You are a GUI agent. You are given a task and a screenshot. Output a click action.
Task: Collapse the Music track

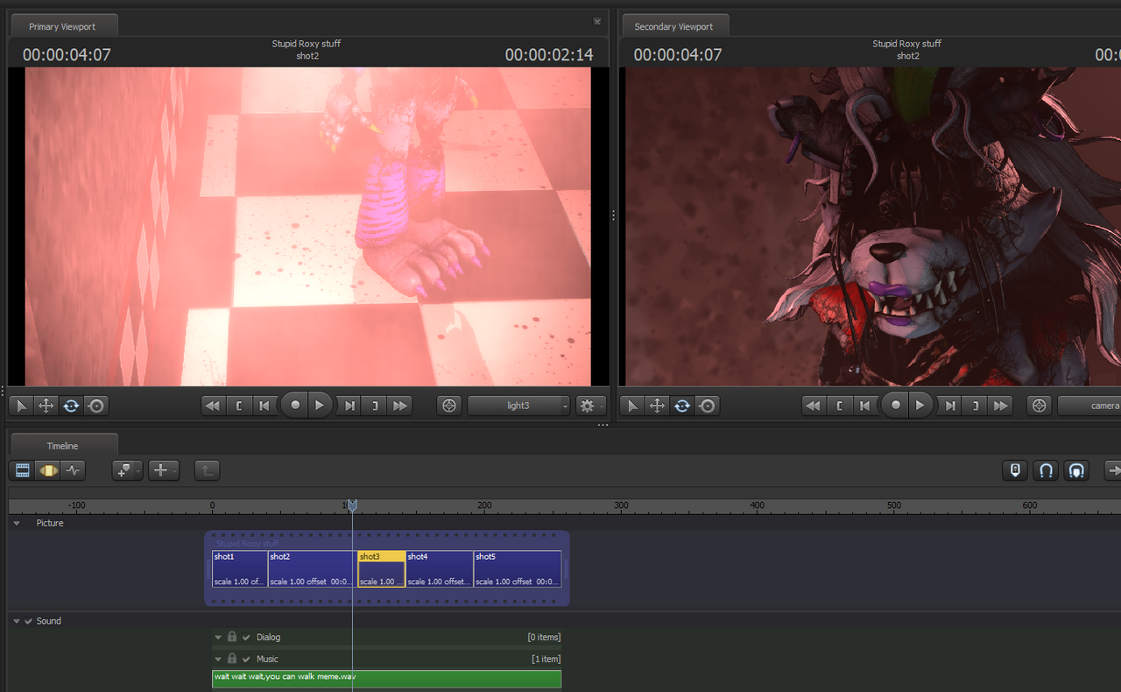tap(218, 659)
